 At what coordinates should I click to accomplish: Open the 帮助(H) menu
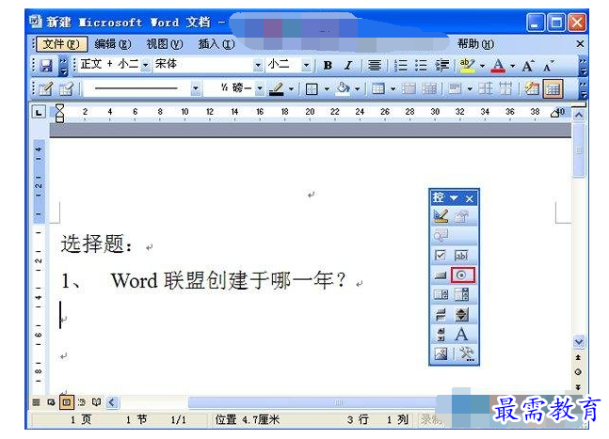[475, 44]
